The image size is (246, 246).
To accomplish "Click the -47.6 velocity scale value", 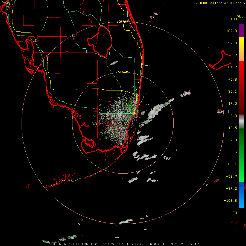I will [232, 152].
